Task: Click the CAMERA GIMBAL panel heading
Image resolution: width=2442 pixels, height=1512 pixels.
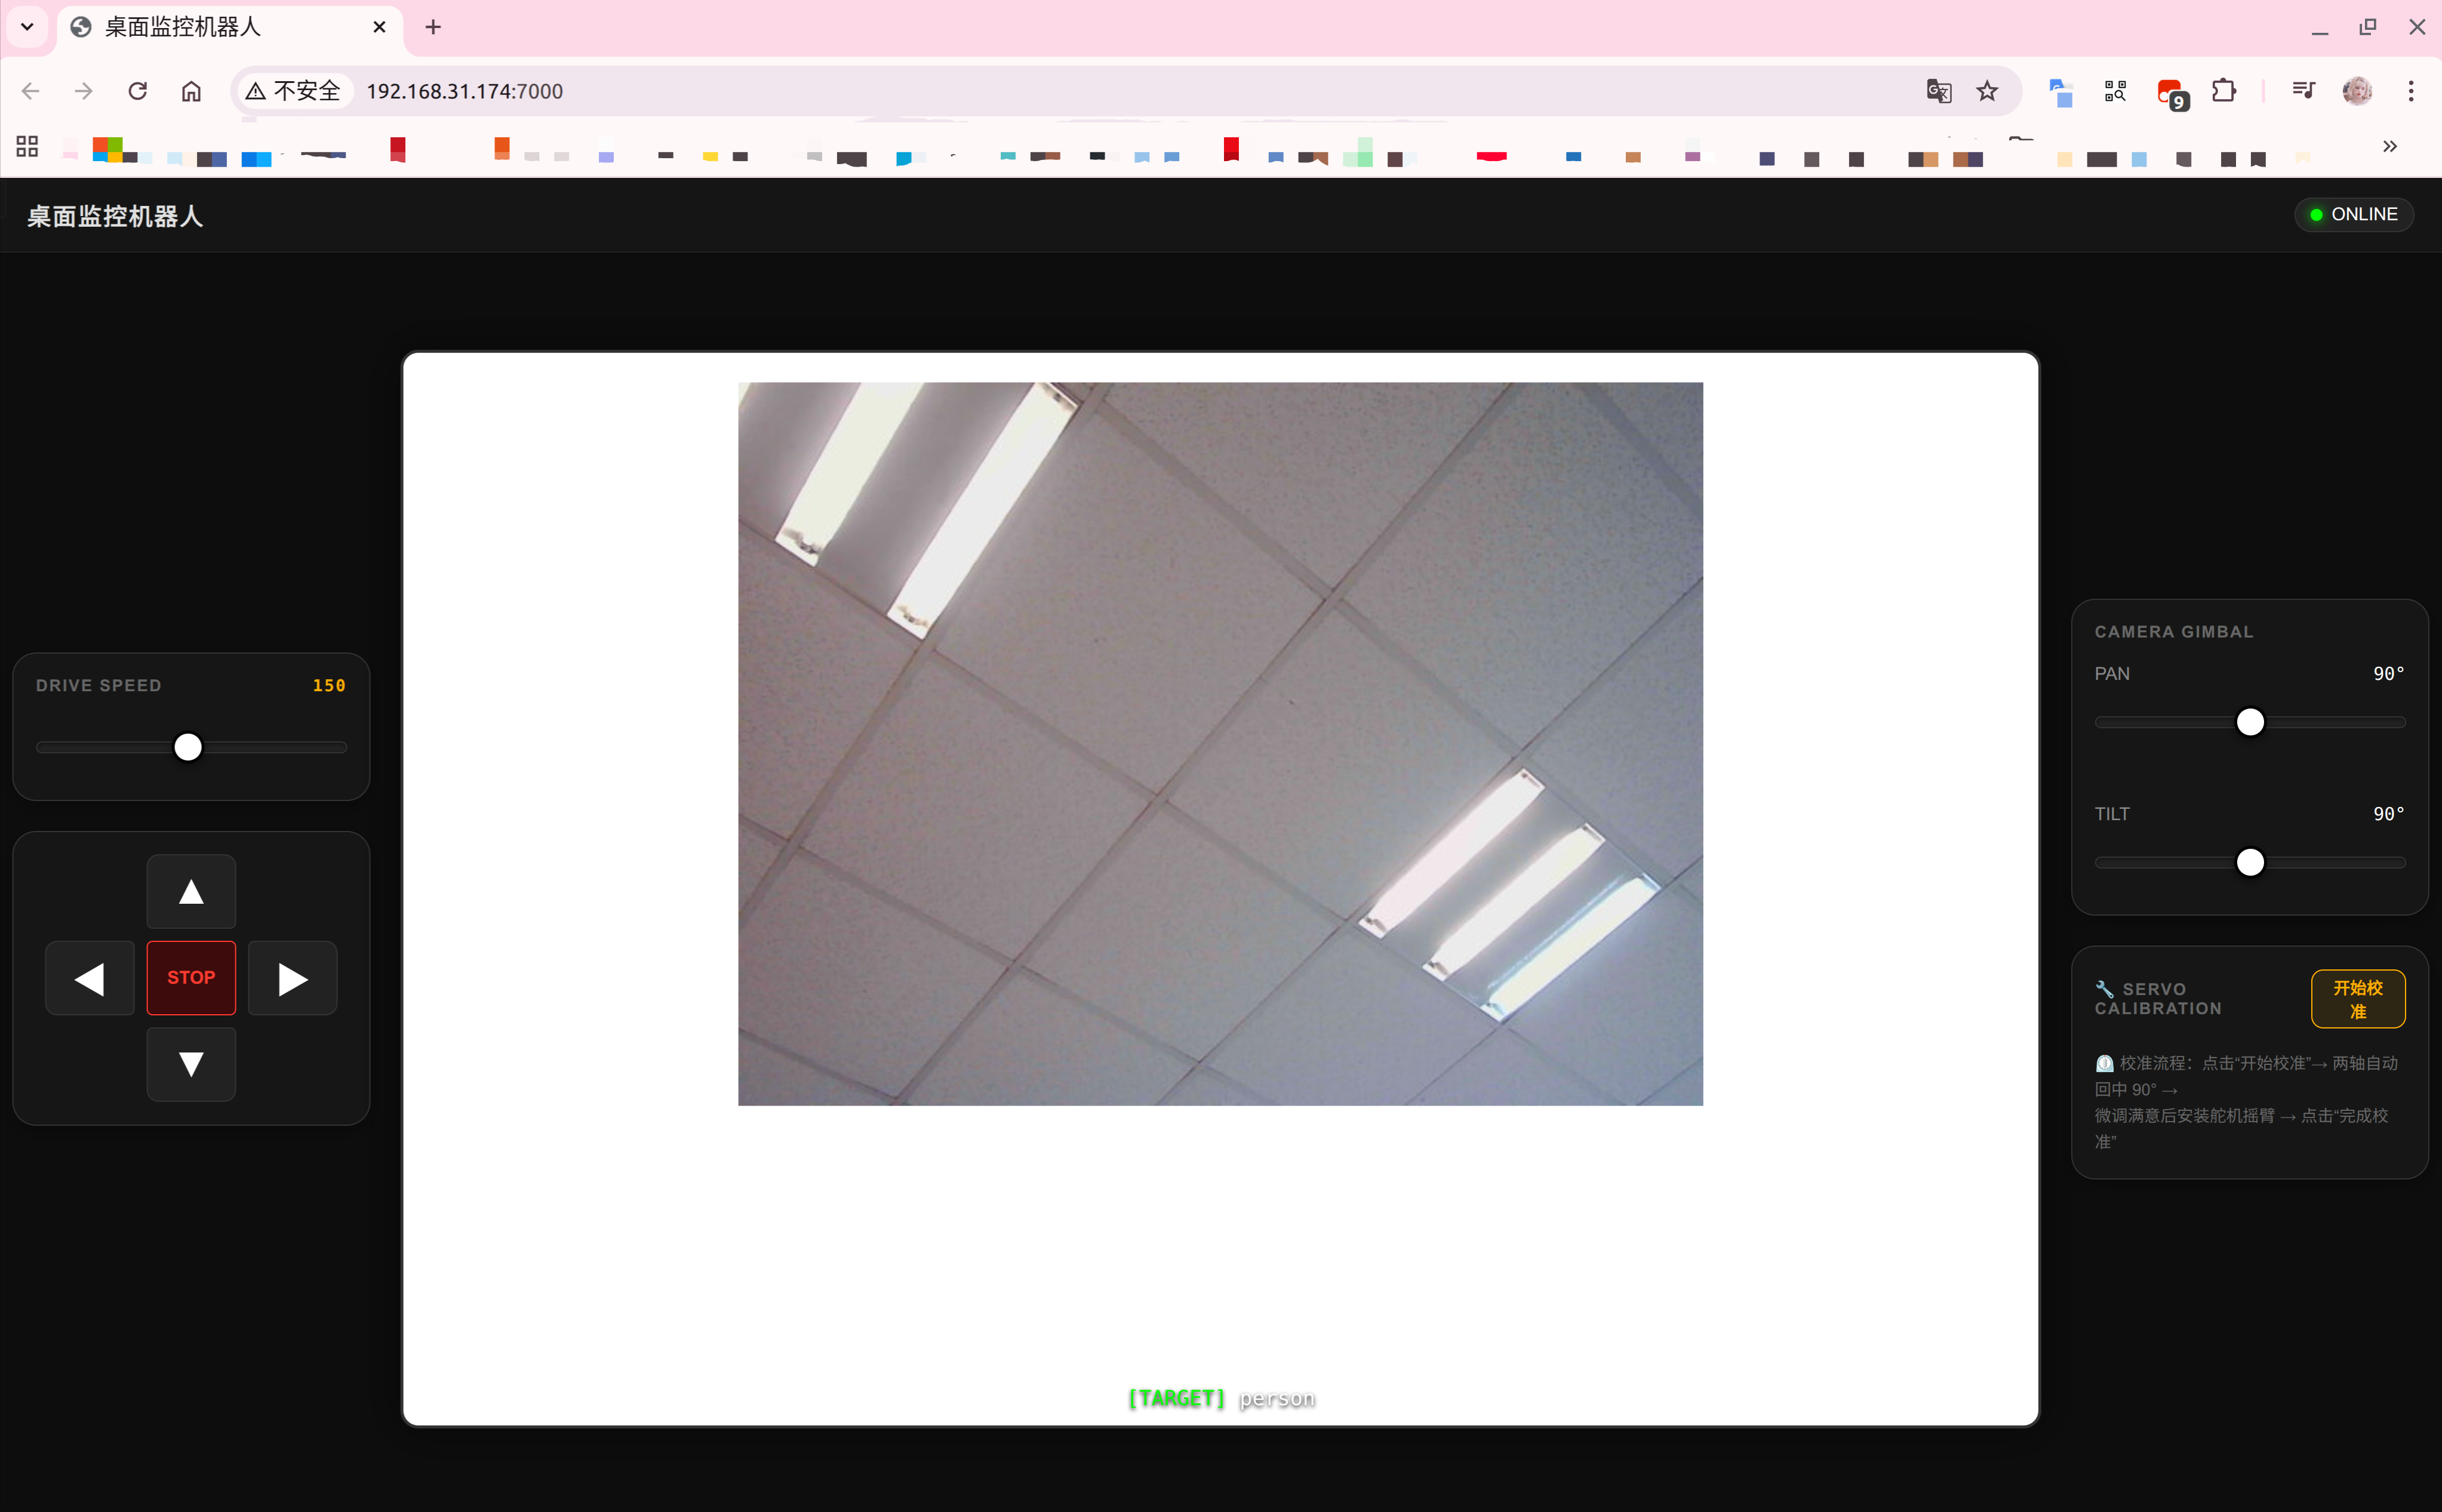Action: coord(2174,632)
